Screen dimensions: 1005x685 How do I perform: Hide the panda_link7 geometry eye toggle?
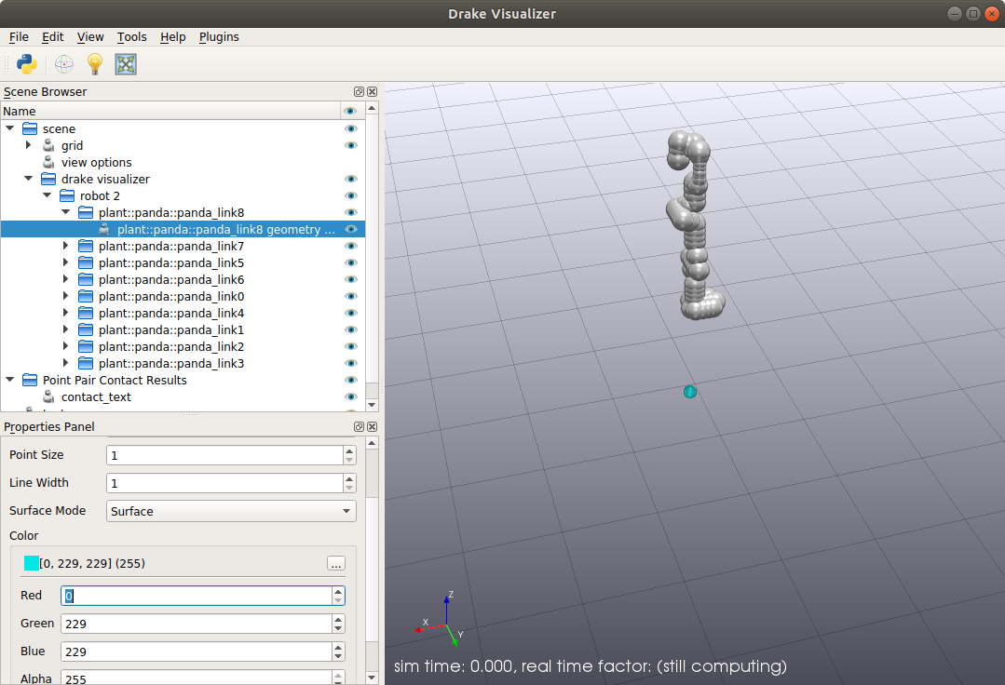[352, 246]
